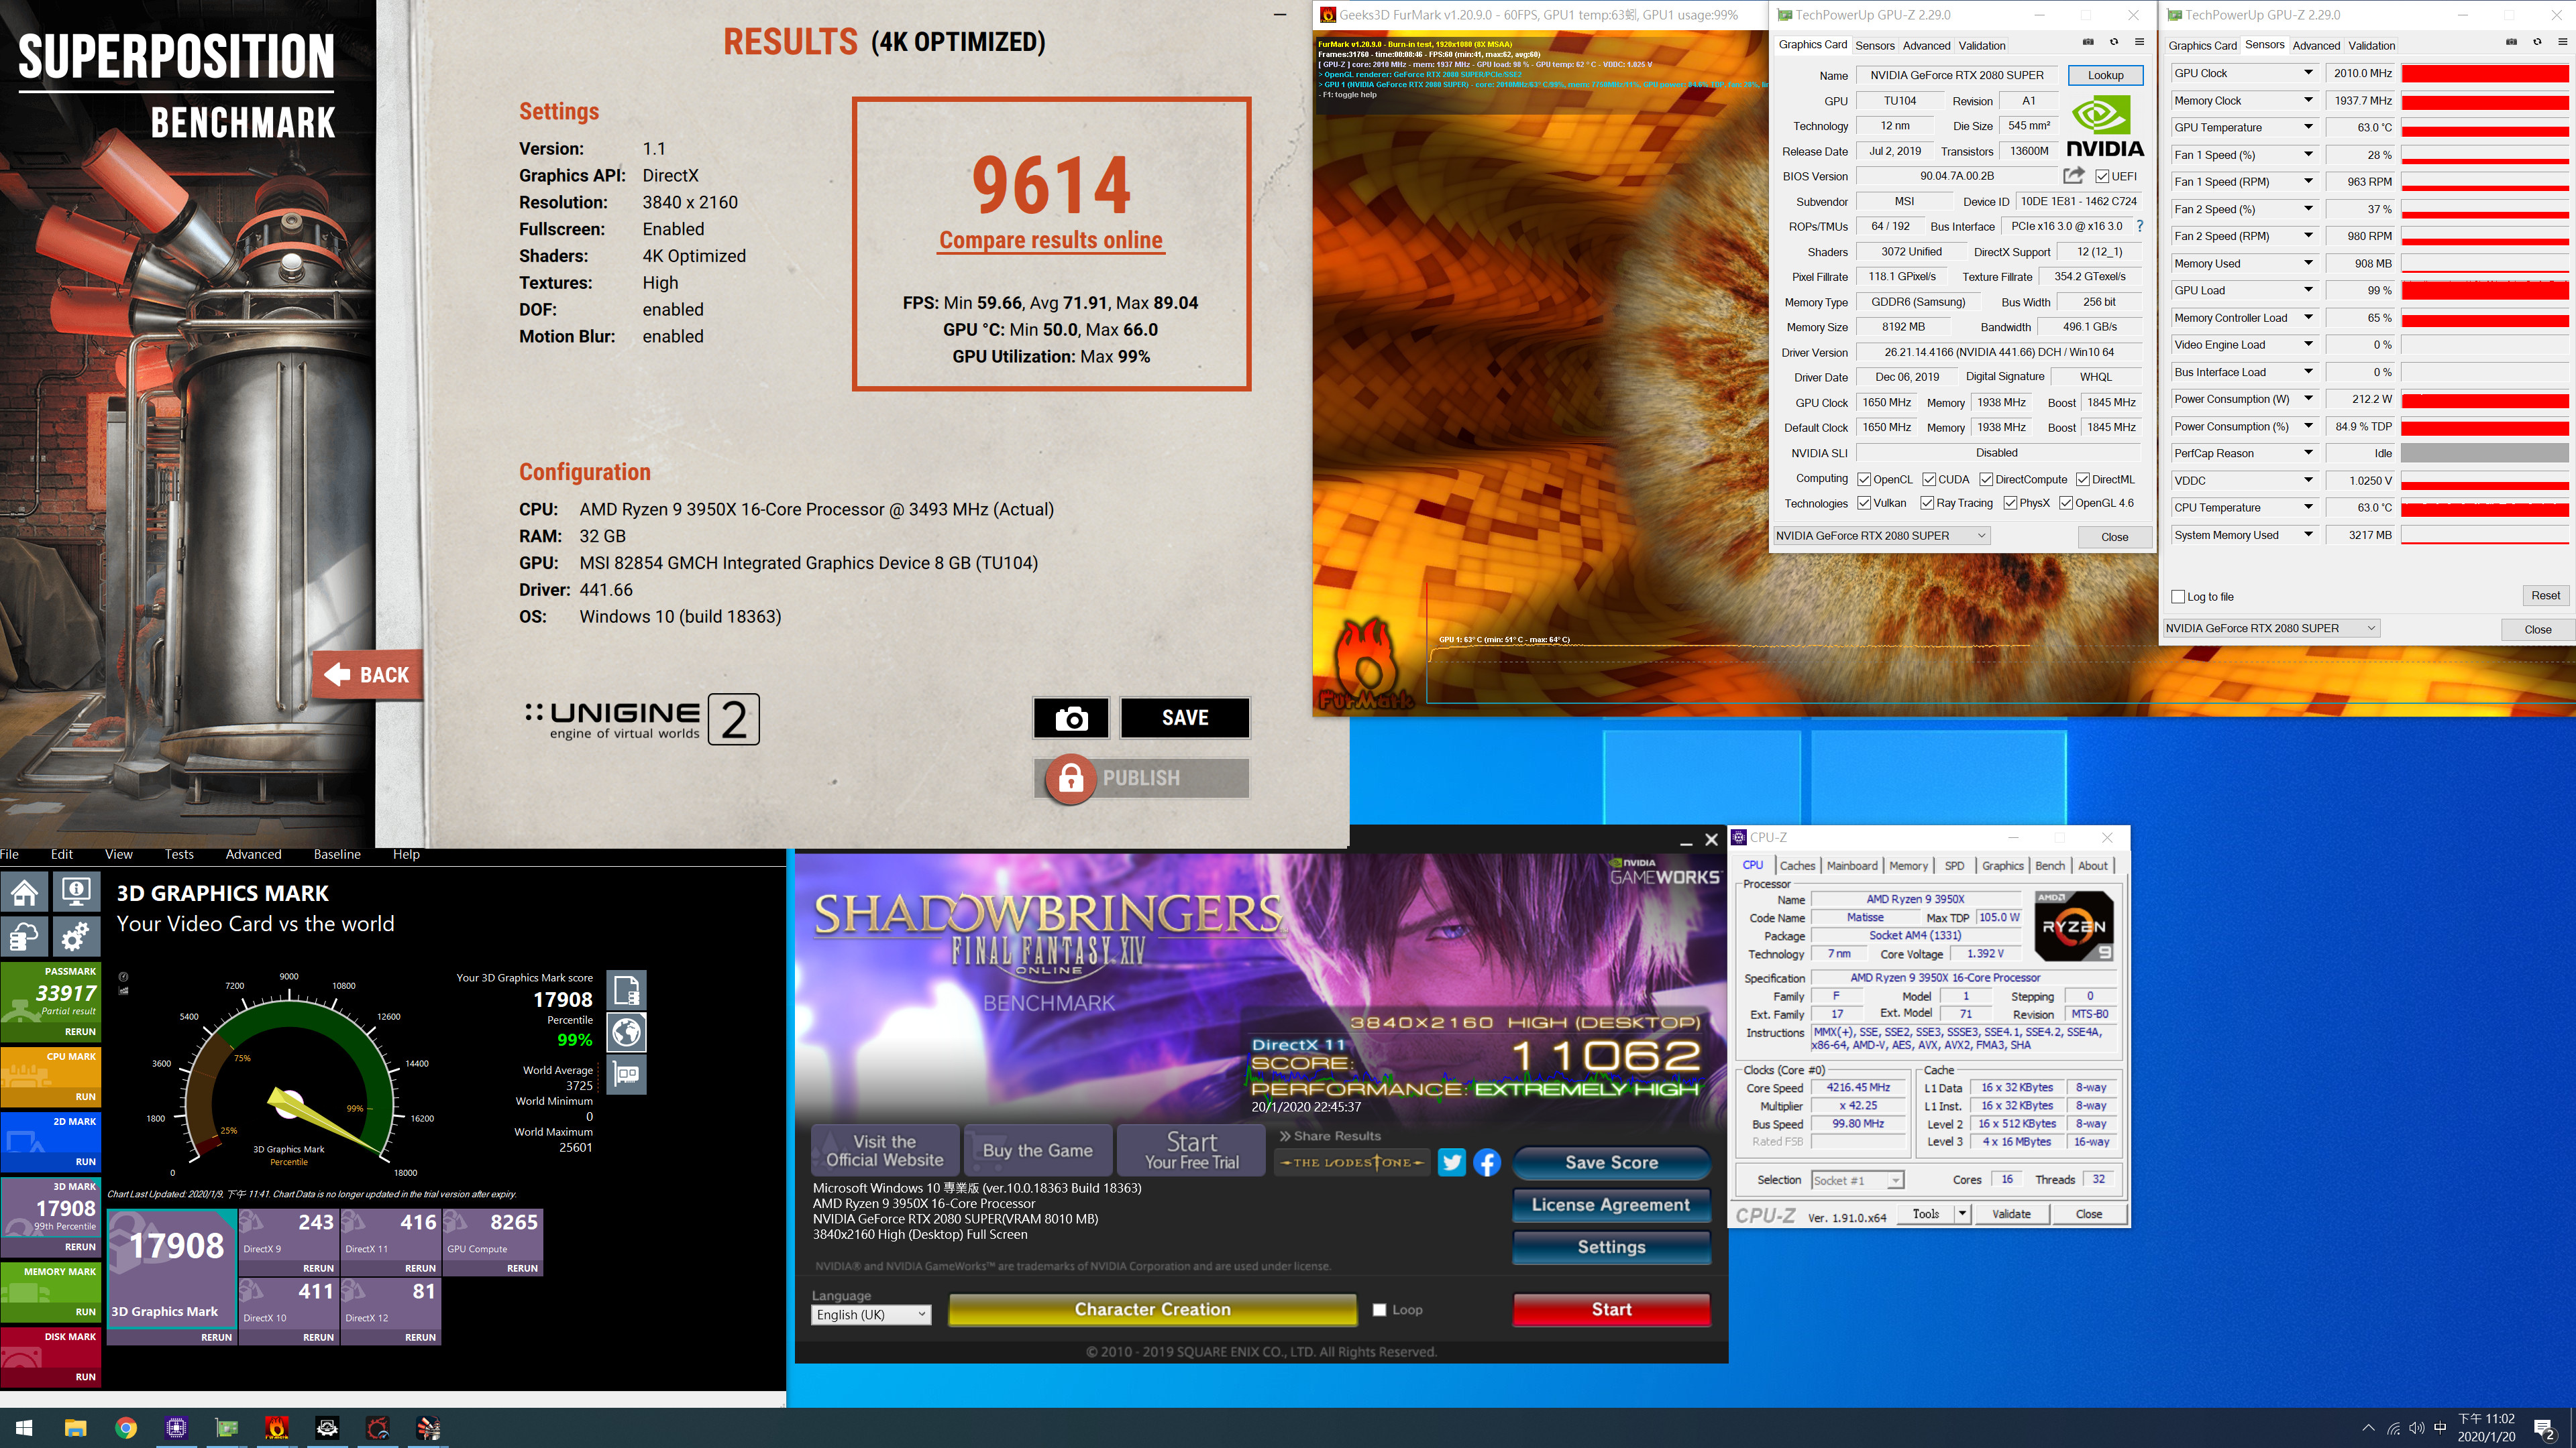Toggle UEFI checkbox in GPU-Z
The height and width of the screenshot is (1448, 2576).
2103,177
